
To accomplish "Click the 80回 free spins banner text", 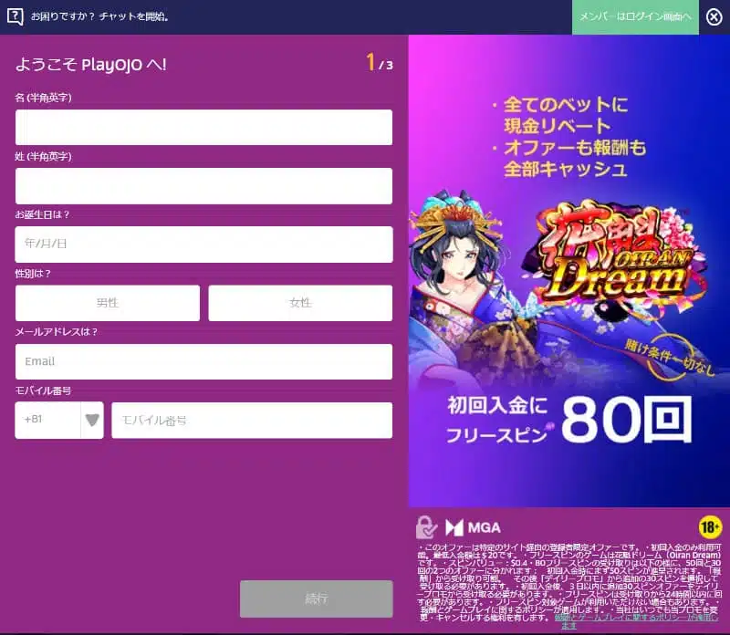I will point(626,419).
